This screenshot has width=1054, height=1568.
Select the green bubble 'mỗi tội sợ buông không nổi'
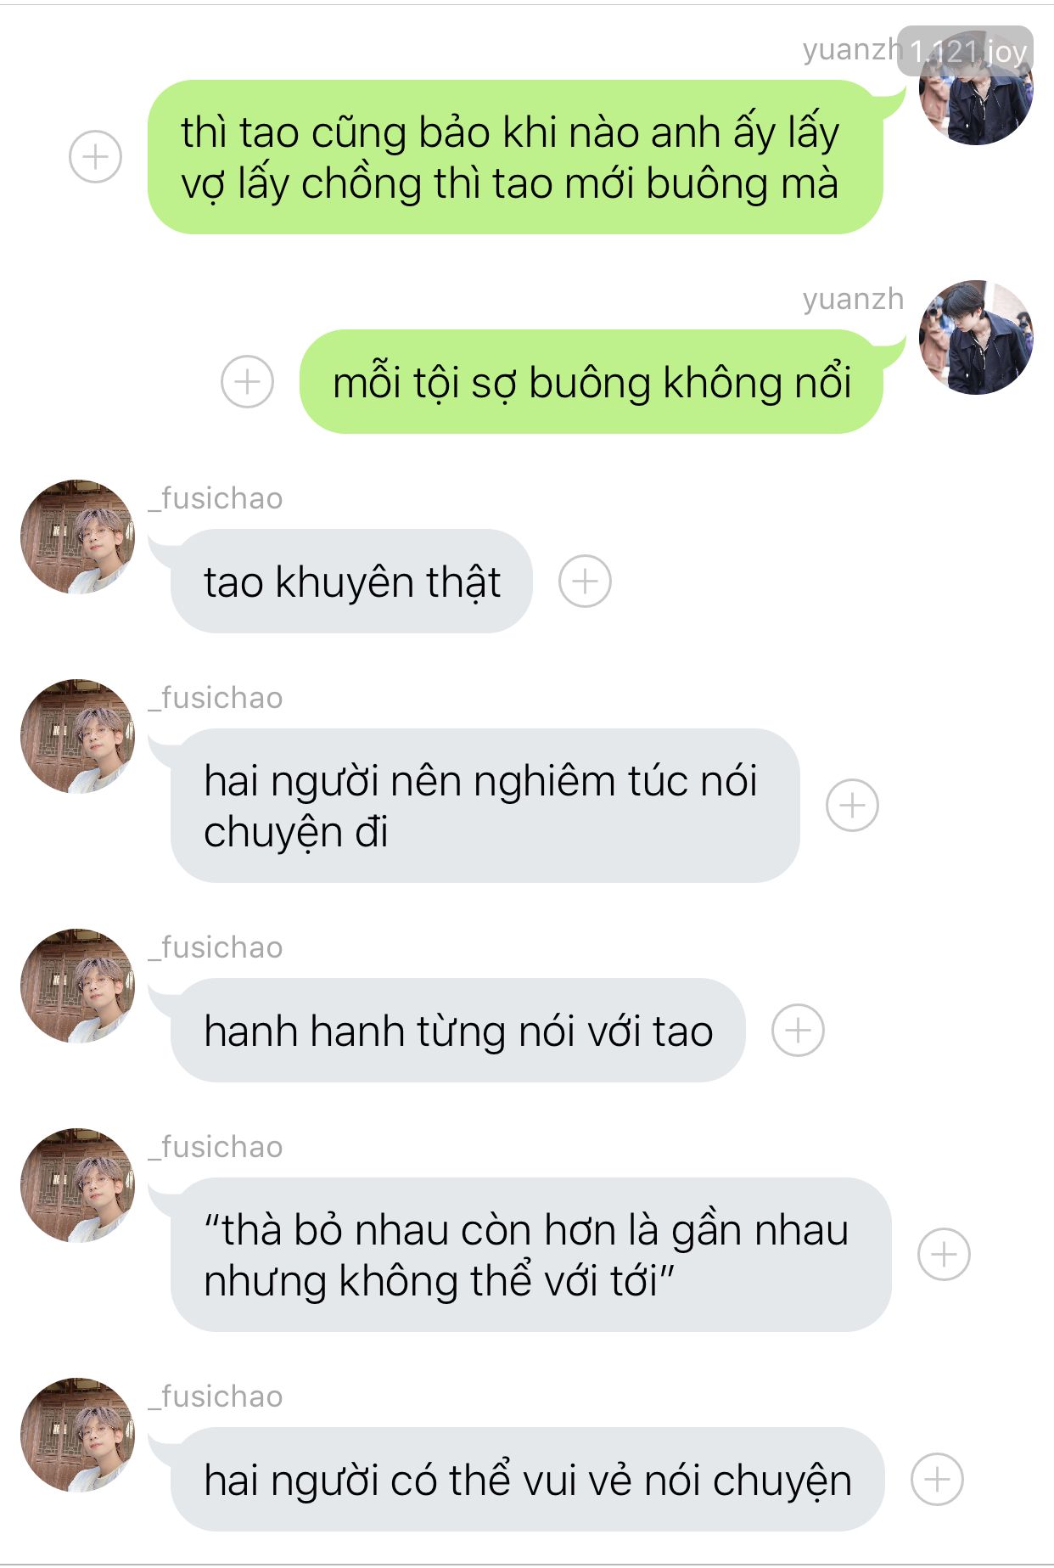(x=591, y=382)
